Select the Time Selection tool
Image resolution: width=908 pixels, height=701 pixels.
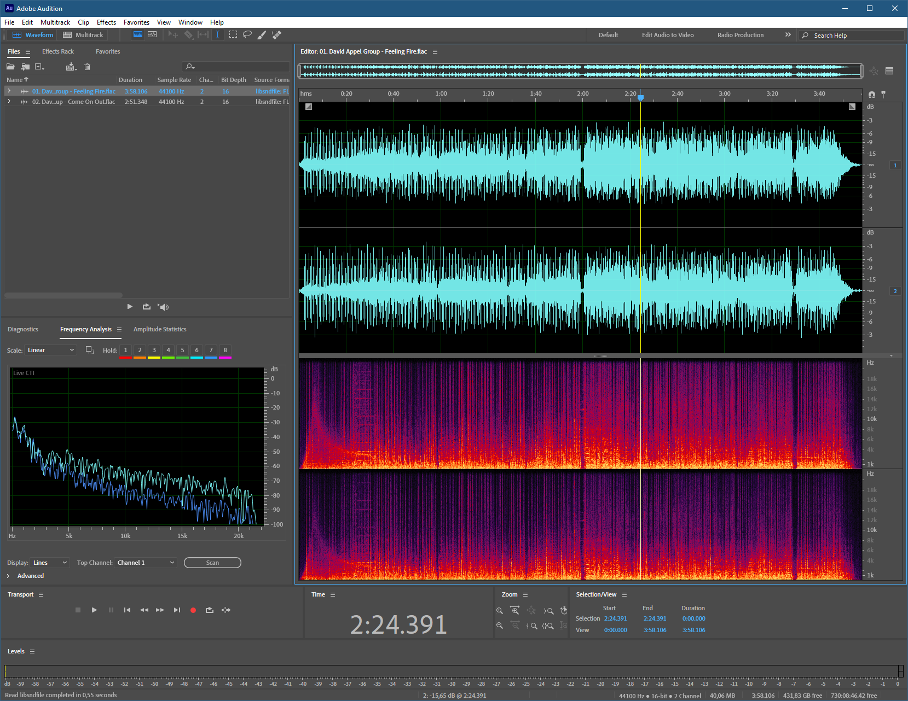pos(217,34)
